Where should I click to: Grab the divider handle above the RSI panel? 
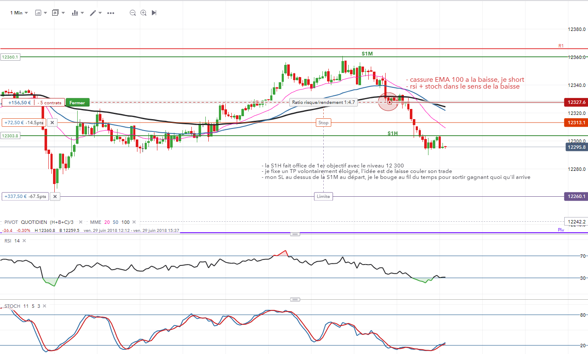pos(294,234)
